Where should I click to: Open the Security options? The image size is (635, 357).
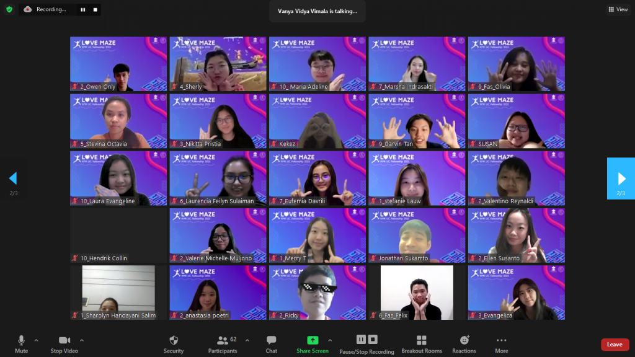(x=174, y=344)
